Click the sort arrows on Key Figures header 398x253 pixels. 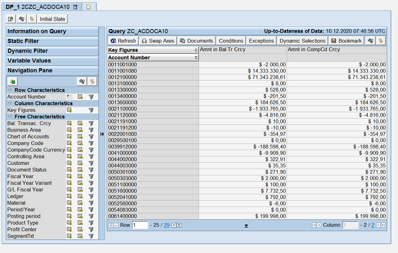pos(196,50)
